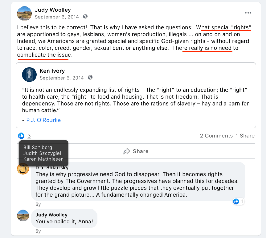Open Judy Woolley's profile name at top
This screenshot has height=238, width=266.
coord(53,10)
